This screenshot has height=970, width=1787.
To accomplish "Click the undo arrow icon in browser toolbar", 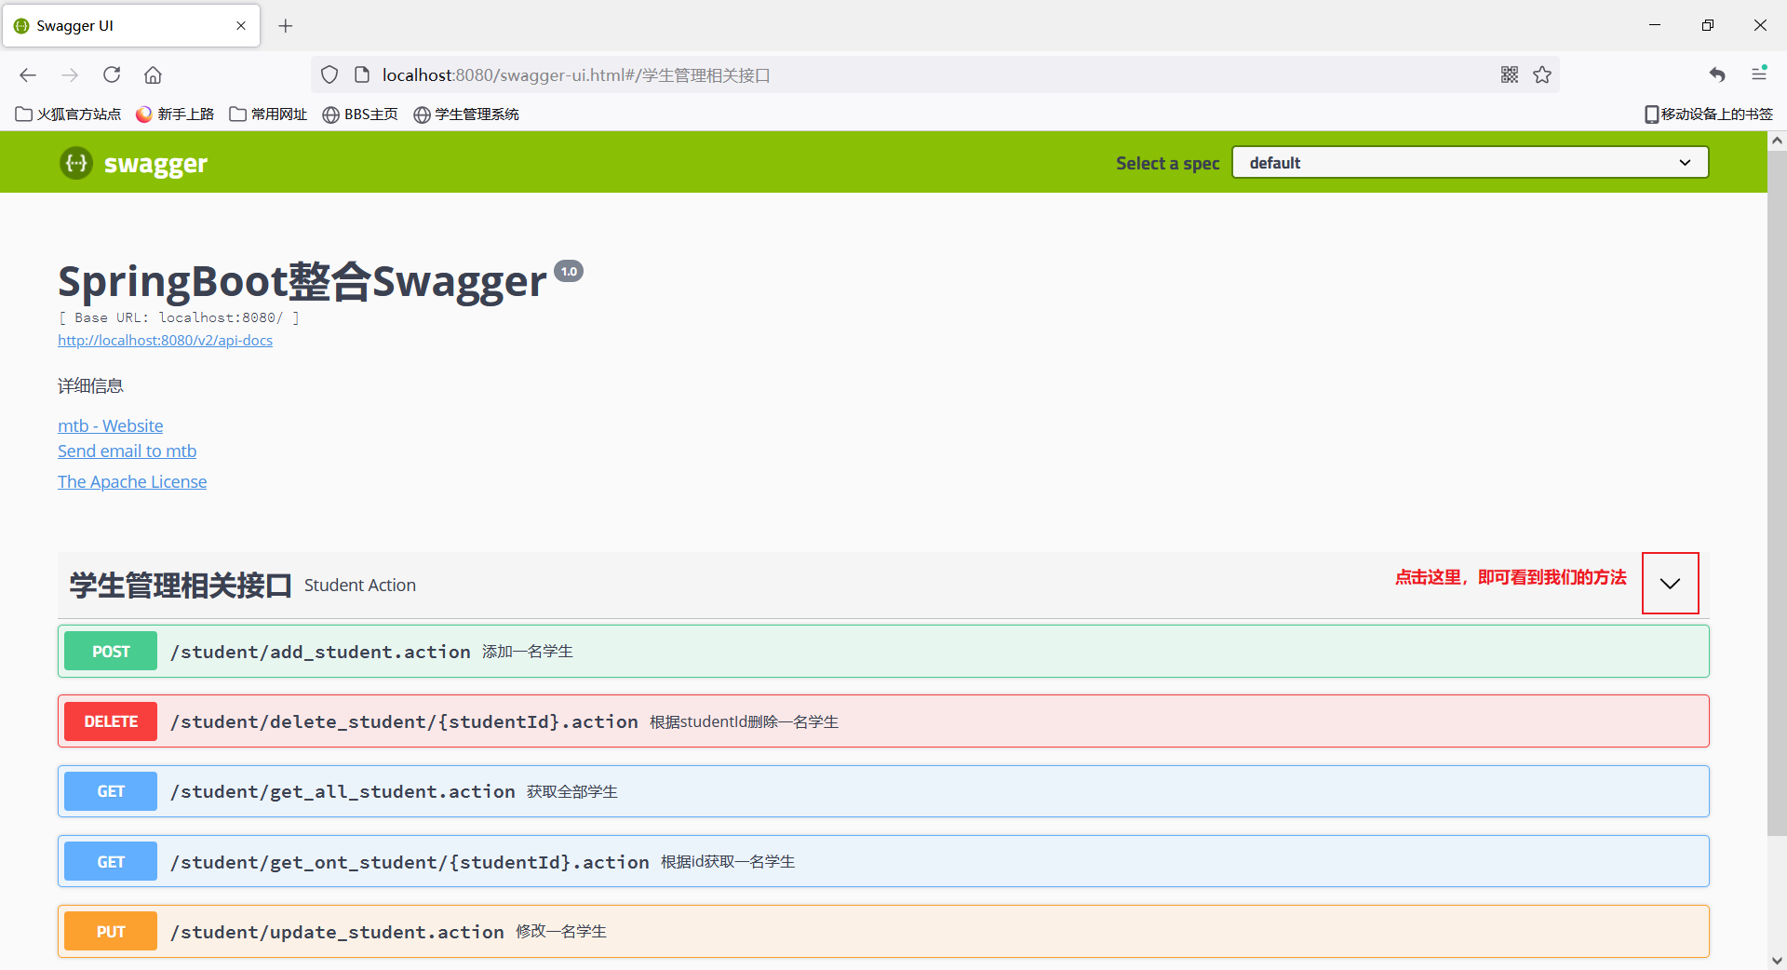I will [x=1717, y=75].
